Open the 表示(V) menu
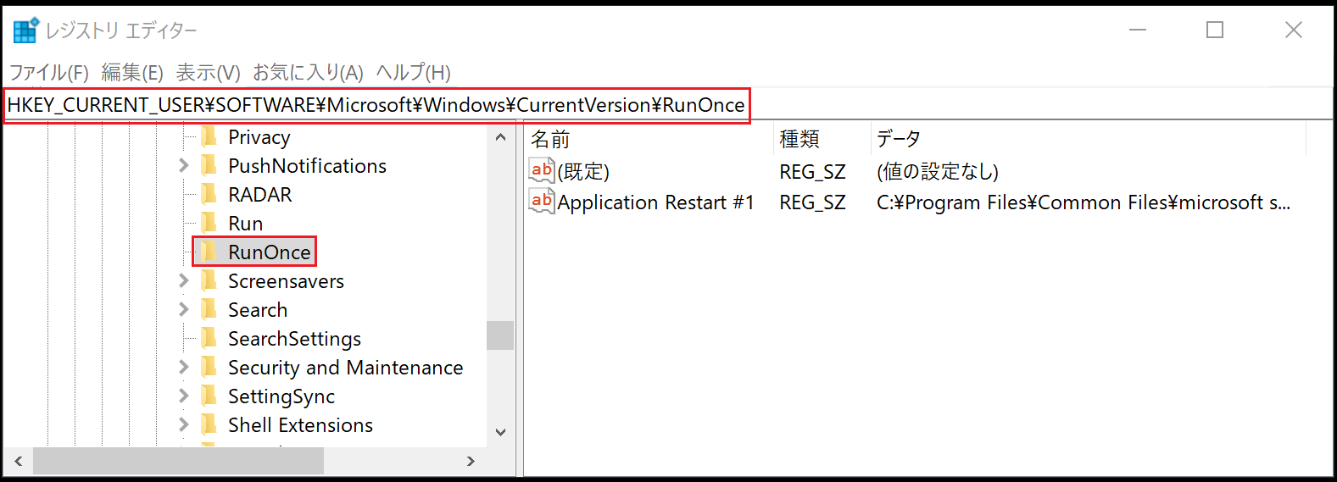This screenshot has height=482, width=1337. (209, 73)
